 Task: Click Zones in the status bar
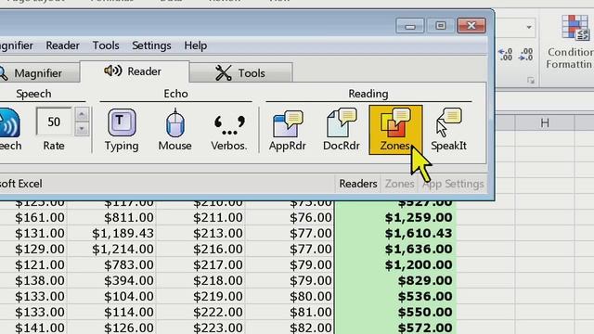pos(400,184)
